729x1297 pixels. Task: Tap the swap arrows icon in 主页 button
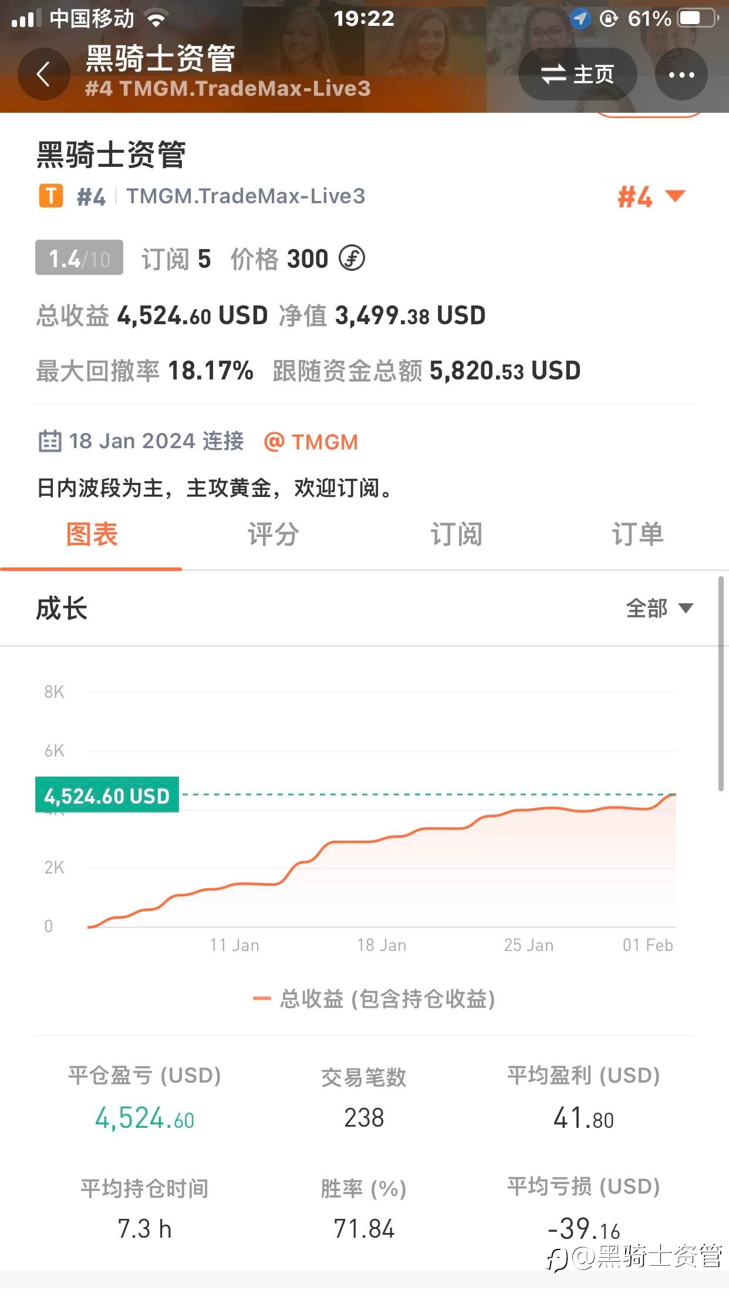point(553,75)
